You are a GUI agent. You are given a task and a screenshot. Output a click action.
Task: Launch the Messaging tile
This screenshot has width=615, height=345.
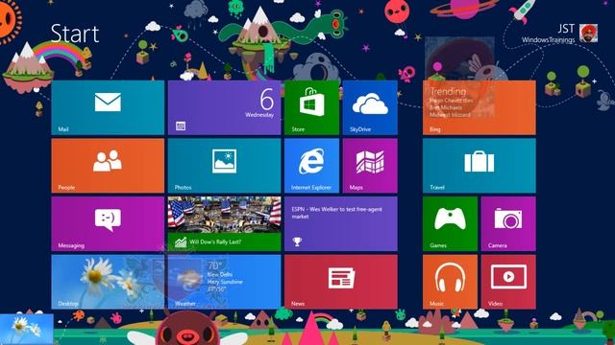tap(108, 223)
